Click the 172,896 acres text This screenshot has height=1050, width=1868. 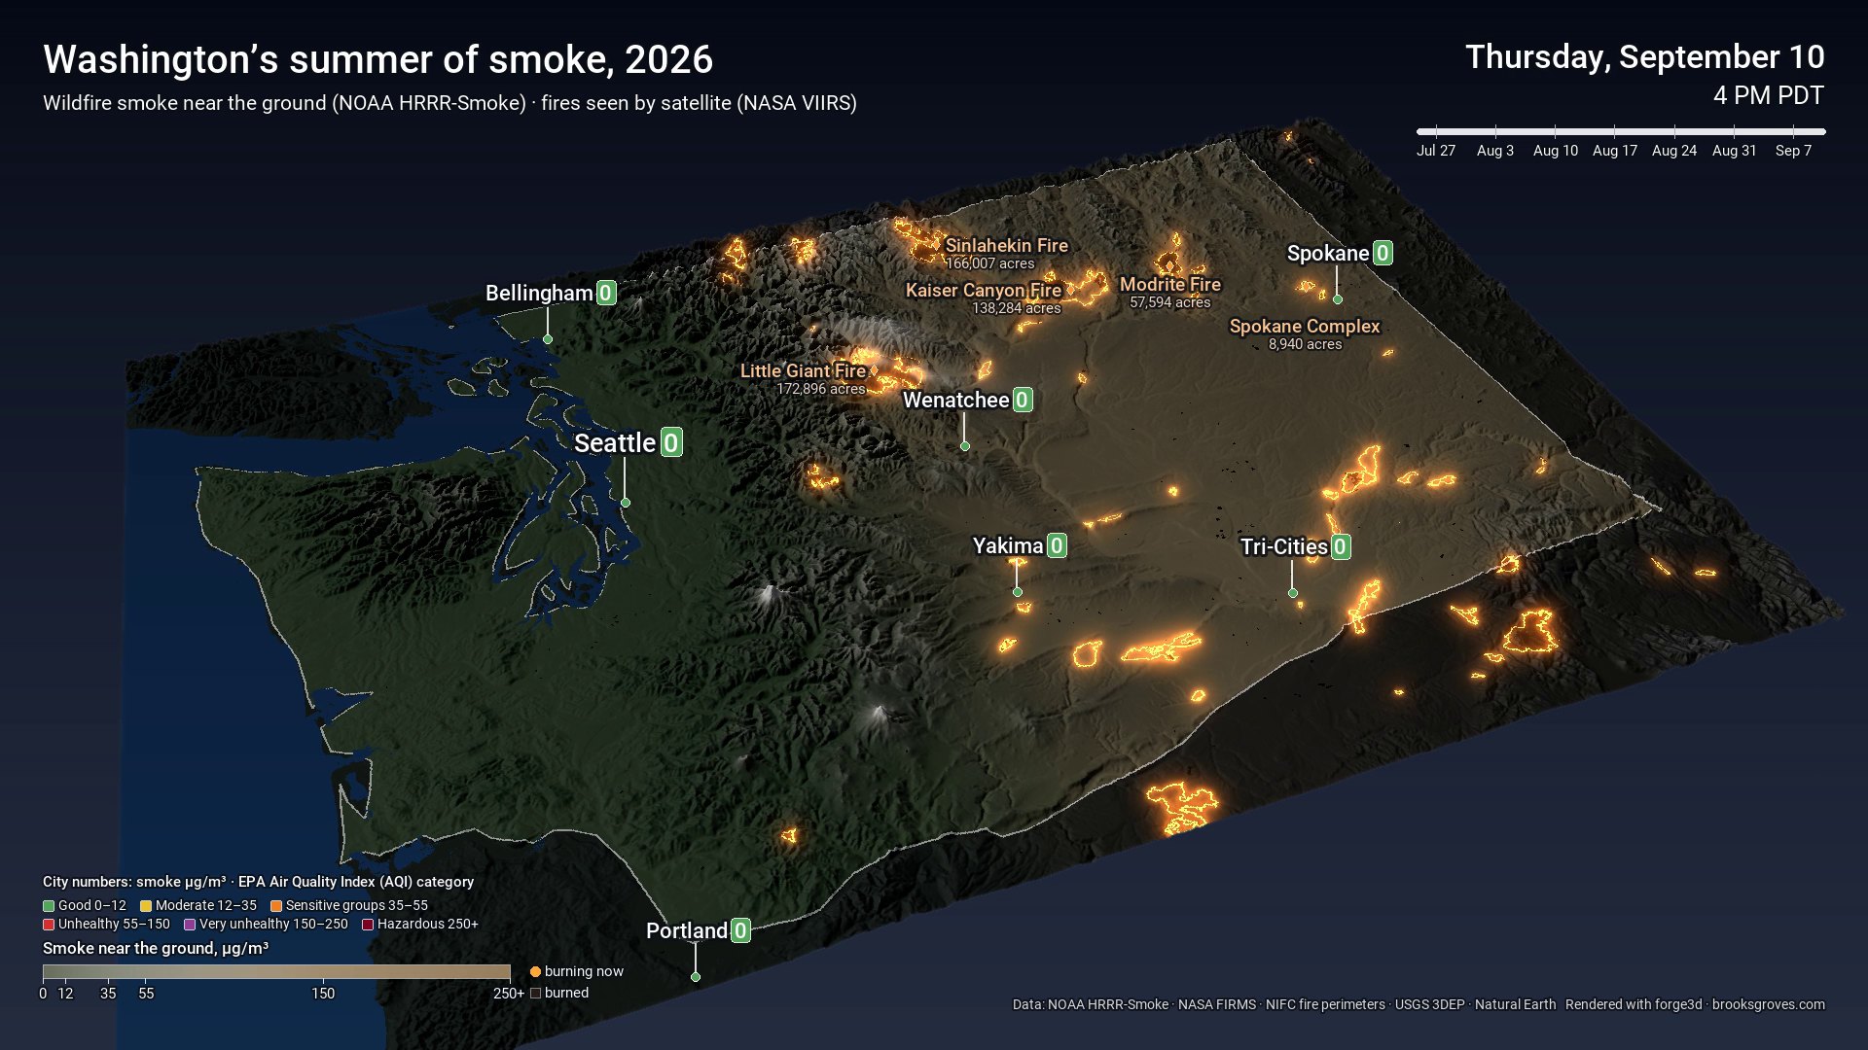(821, 389)
